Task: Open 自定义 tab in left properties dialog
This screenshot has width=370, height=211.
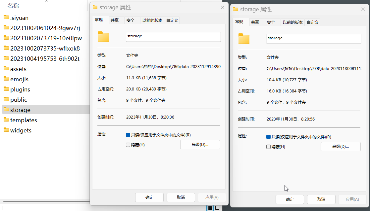Action: [172, 20]
